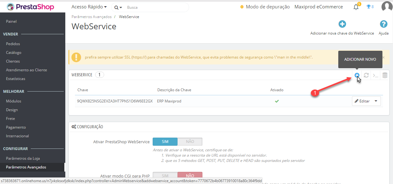The image size is (393, 184).
Task: Select key 9QWX825NSG2EVZA3HT7PNS1D6W6EE2GX
Action: click(x=115, y=101)
